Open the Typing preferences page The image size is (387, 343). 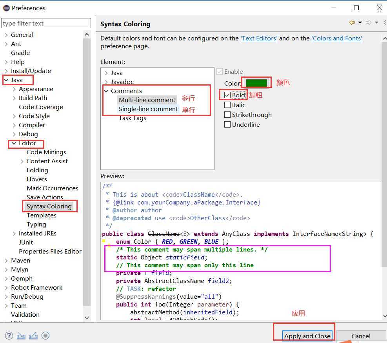36,224
